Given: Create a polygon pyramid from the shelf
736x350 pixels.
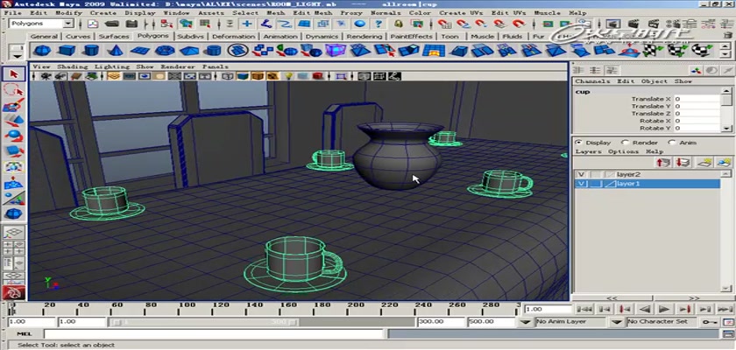Looking at the screenshot, I should click(189, 50).
